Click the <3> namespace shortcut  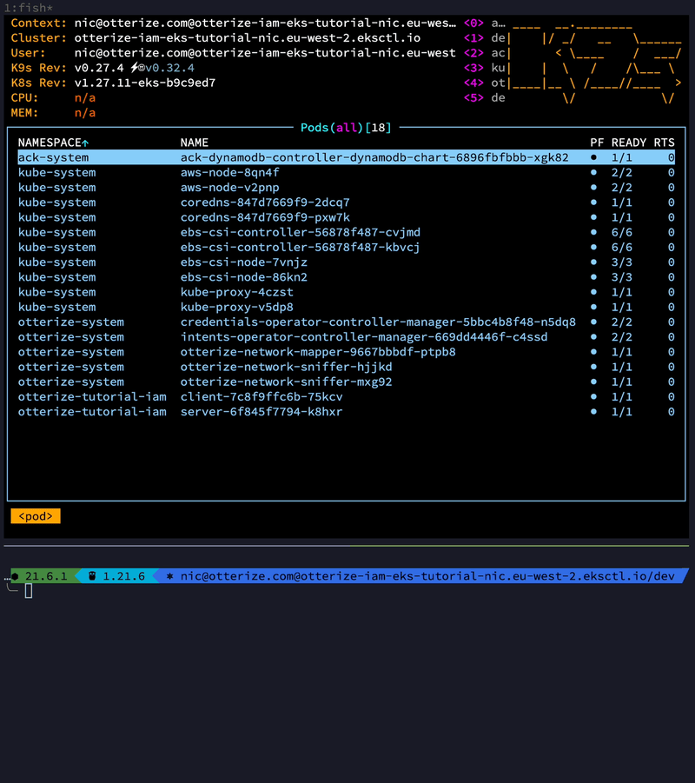click(x=473, y=68)
